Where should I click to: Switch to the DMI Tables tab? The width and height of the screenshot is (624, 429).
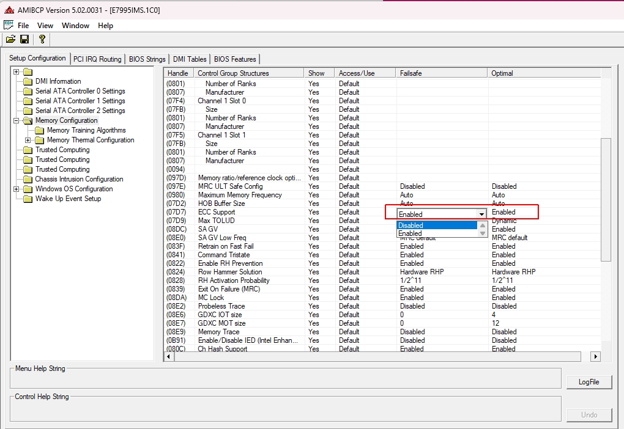pyautogui.click(x=190, y=59)
